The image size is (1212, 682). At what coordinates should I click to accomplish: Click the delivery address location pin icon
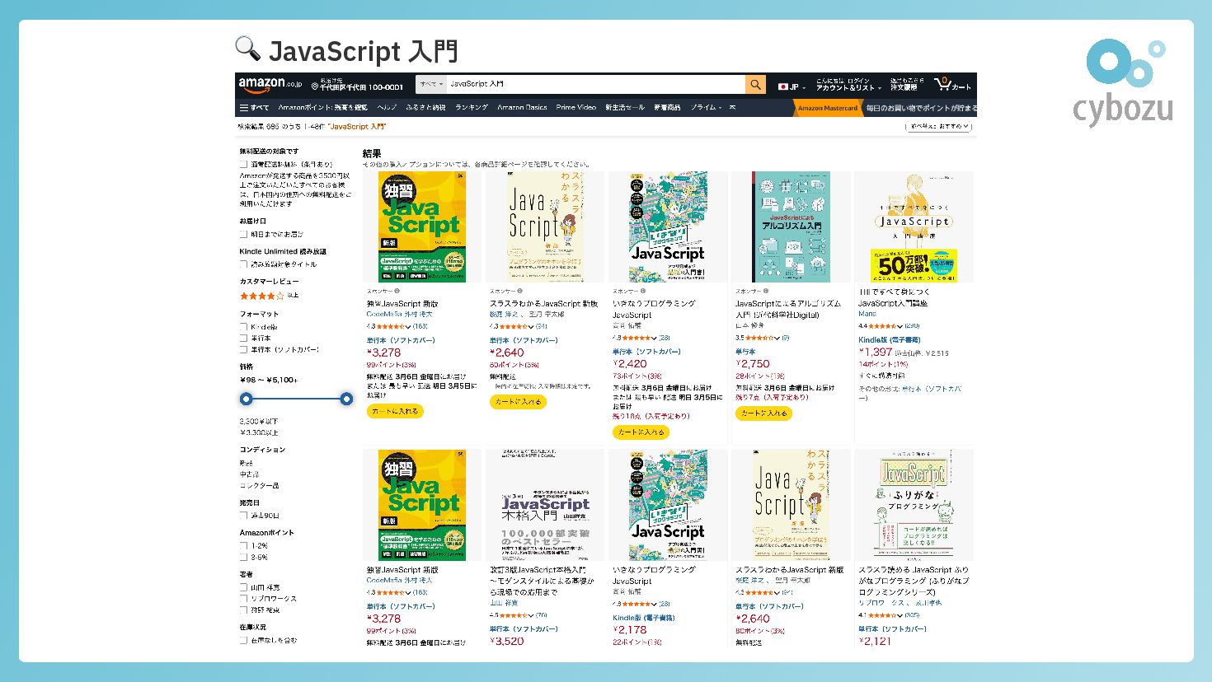315,86
